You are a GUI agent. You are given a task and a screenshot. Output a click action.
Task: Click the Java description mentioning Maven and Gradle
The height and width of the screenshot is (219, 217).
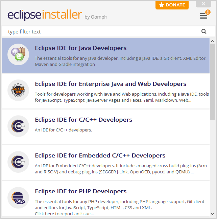(121, 61)
